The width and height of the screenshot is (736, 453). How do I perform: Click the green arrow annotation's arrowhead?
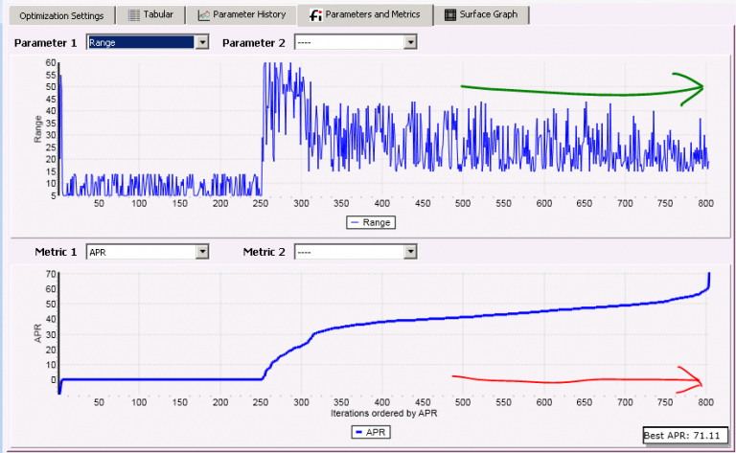[692, 87]
